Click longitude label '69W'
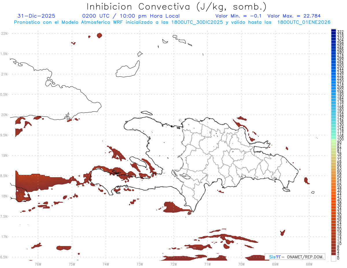This screenshot has width=347, height=268. point(275,264)
